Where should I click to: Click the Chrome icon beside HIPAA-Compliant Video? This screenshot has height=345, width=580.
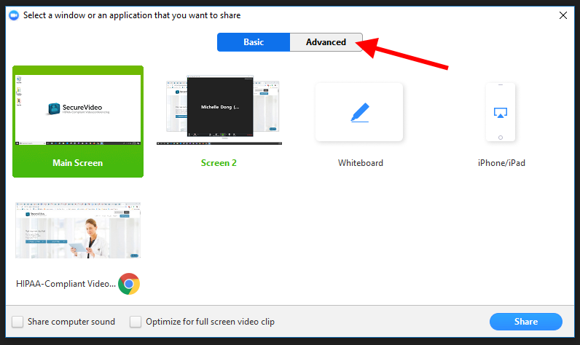click(x=128, y=284)
